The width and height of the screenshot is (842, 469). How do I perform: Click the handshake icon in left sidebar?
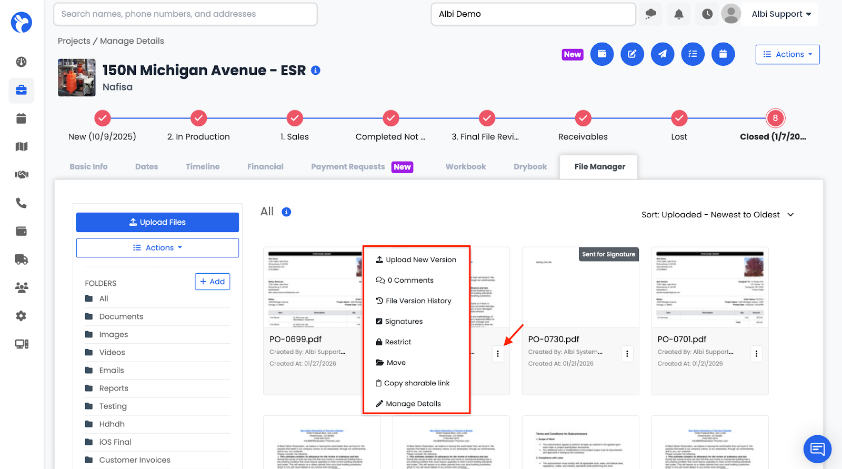[21, 175]
